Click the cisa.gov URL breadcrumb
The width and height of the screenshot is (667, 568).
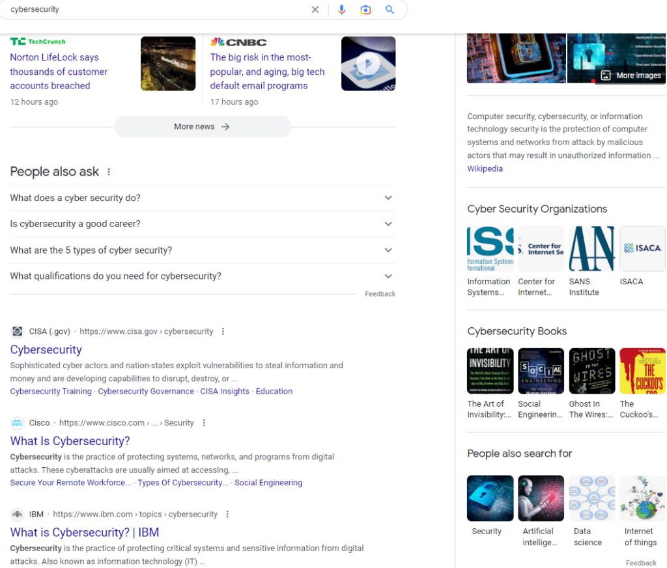(x=147, y=331)
